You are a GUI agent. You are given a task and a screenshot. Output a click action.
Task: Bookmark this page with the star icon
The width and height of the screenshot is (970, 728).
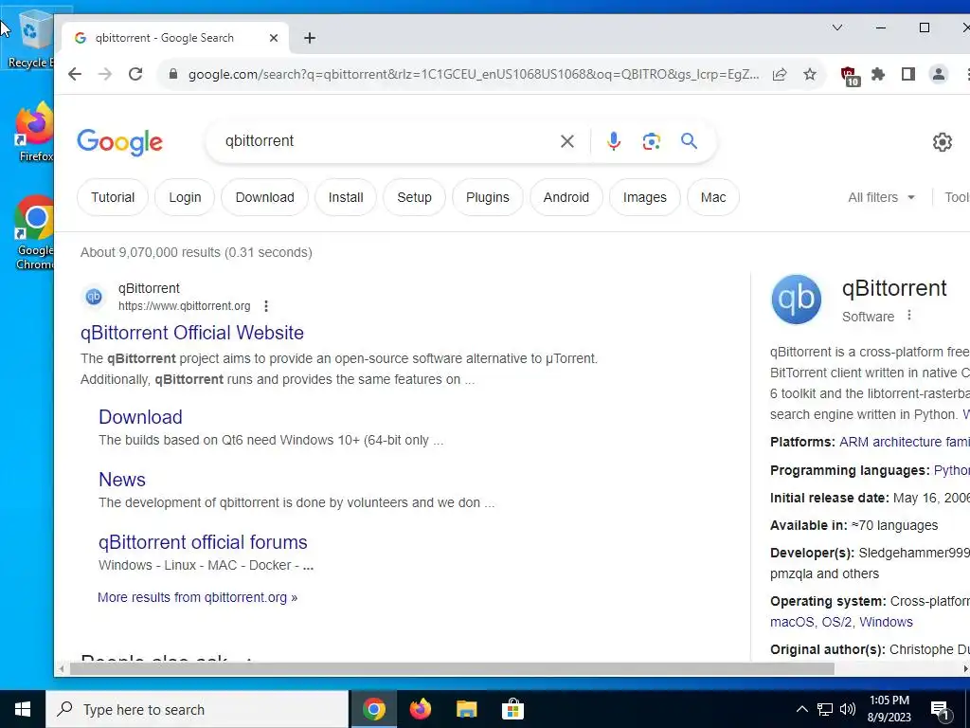[x=810, y=74]
